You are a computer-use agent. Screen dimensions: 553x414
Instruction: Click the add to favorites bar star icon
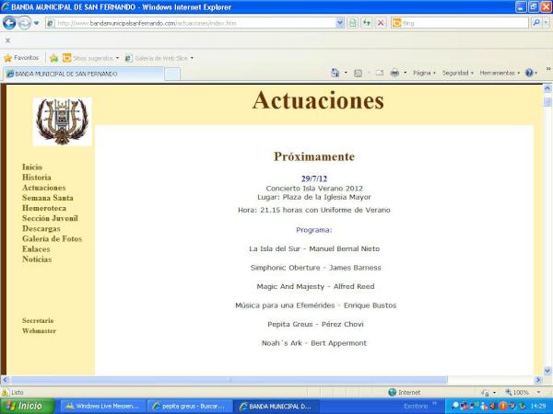pos(54,58)
